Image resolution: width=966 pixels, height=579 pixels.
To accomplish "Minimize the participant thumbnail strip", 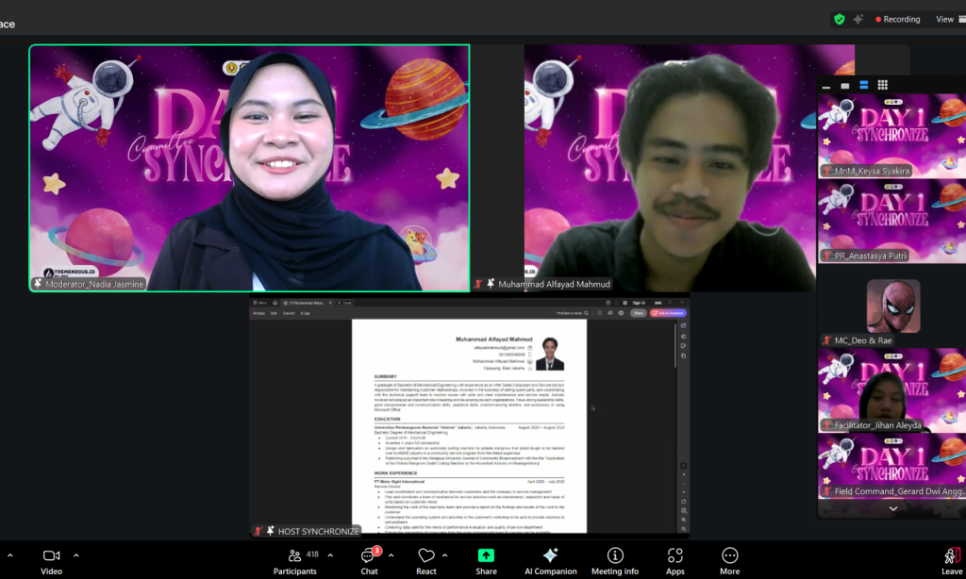I will click(826, 86).
